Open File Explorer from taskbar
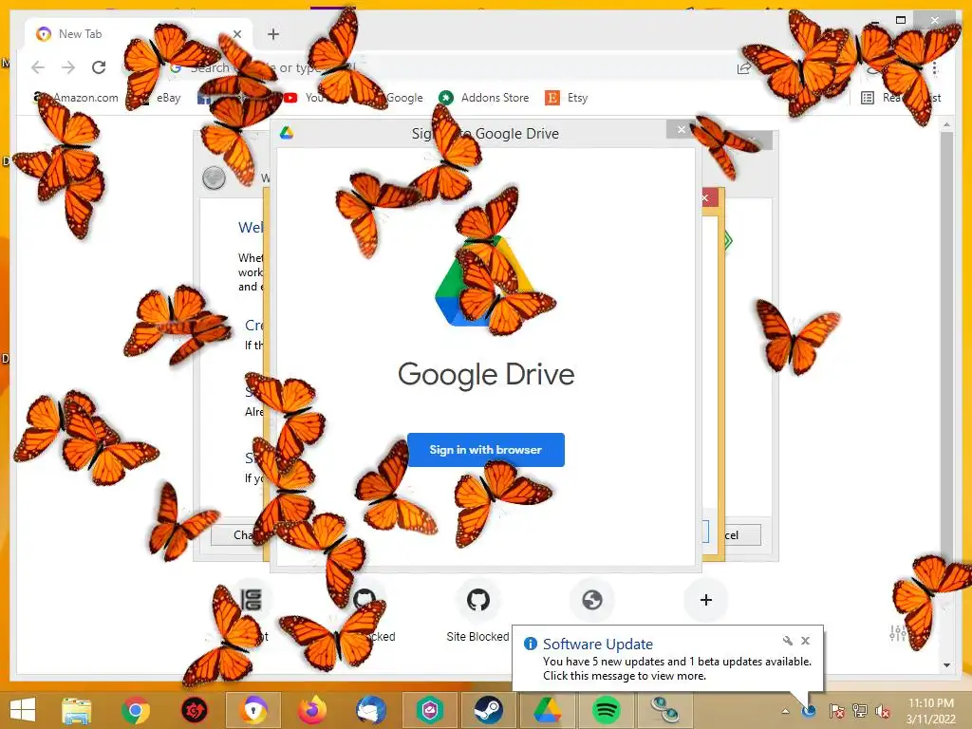 (x=76, y=710)
